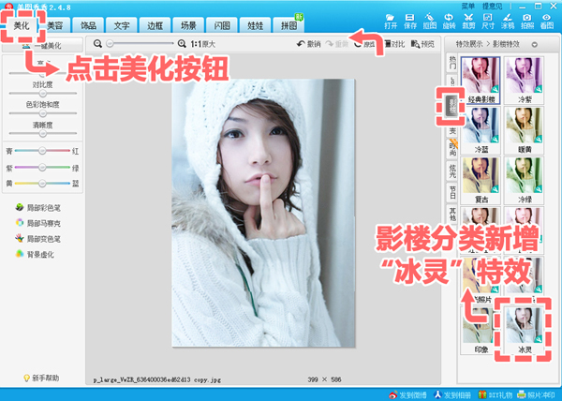
Task: Click the zoom-in magnifier icon
Action: click(x=182, y=44)
